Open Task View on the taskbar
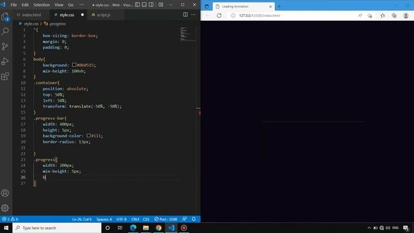Screen dimensions: 414x233 point(120,228)
